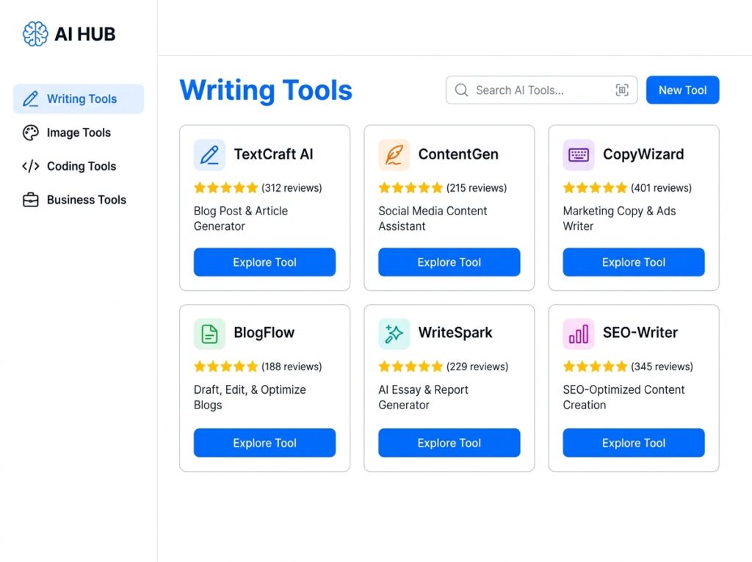
Task: Click the CopyWizard keyboard icon
Action: point(579,155)
